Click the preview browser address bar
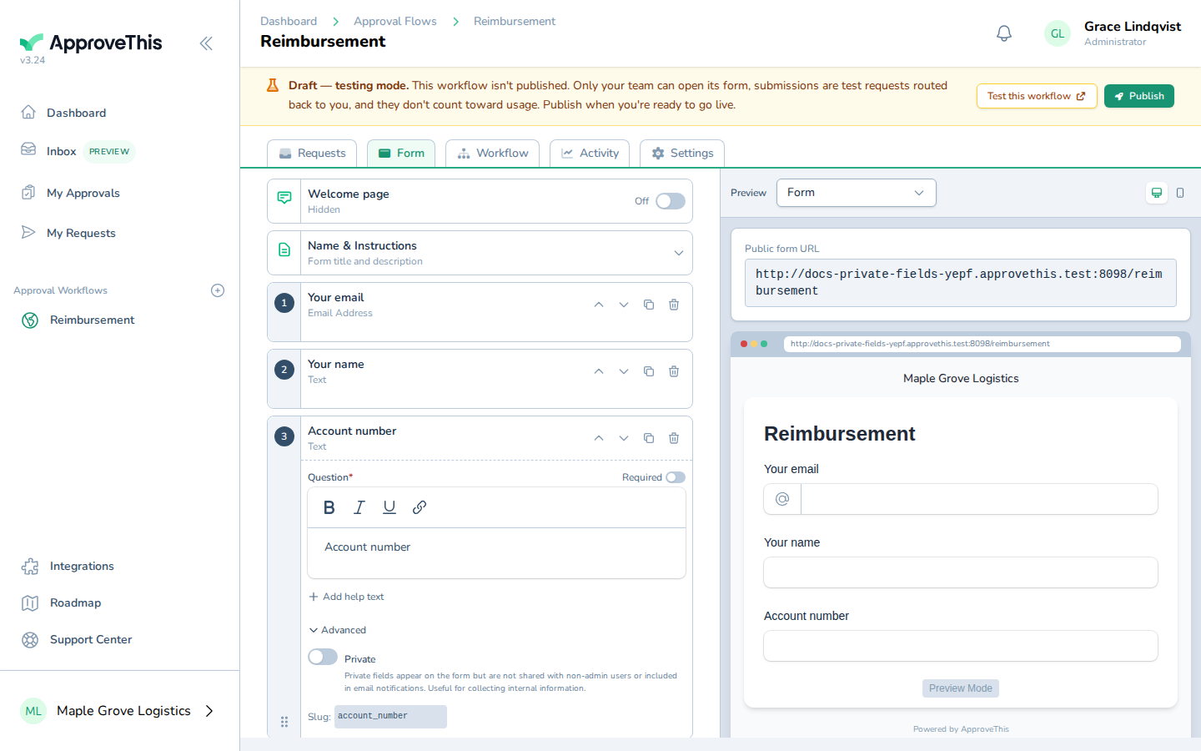Screen dimensions: 1201x751 click(x=982, y=344)
